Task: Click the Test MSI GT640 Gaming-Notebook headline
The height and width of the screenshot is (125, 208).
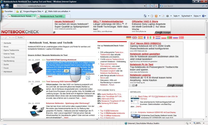Action: coord(61,60)
